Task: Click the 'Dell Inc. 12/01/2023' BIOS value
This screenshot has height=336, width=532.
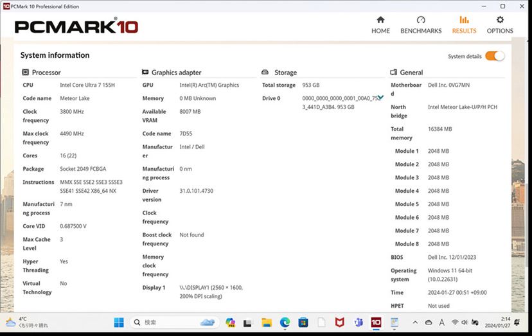Action: click(x=452, y=258)
